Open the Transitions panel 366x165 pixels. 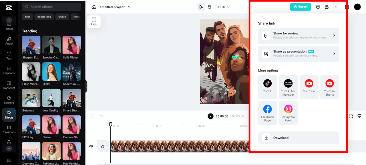9,129
